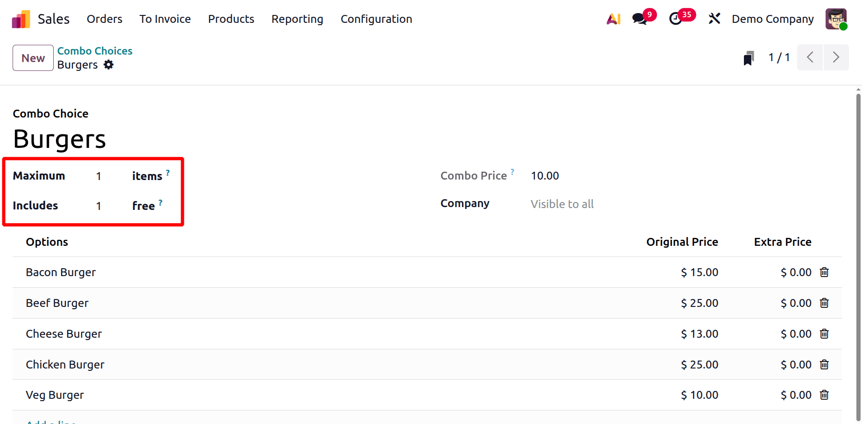Click the next record arrow

click(836, 57)
